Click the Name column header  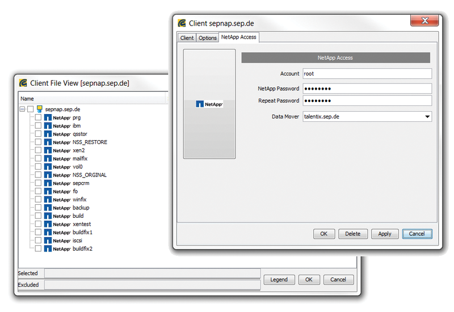[93, 99]
